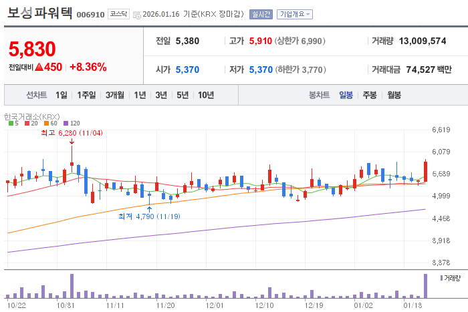This screenshot has height=312, width=468.
Task: Click the +8.36% change rate
Action: tap(88, 67)
